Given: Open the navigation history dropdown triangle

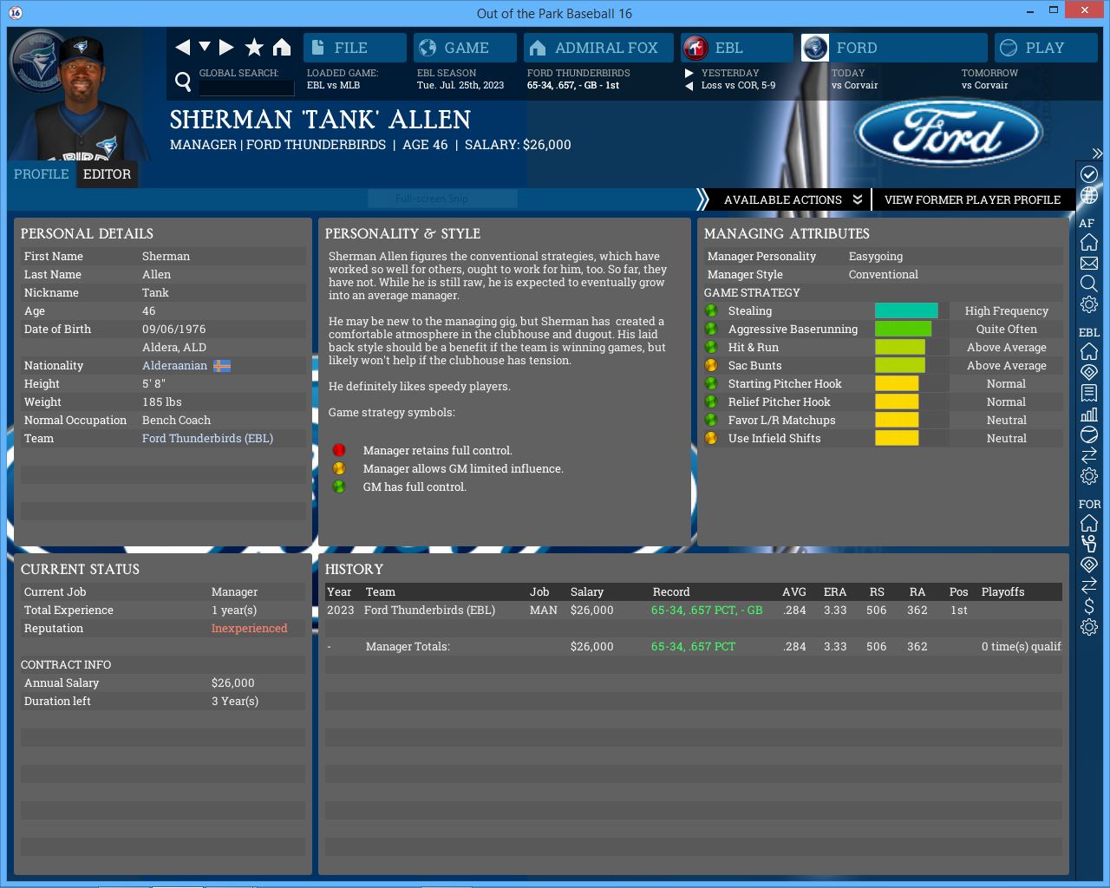Looking at the screenshot, I should [x=205, y=47].
